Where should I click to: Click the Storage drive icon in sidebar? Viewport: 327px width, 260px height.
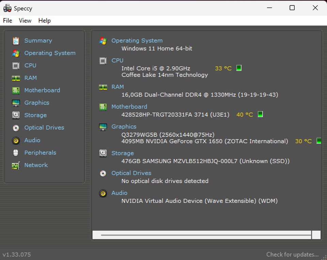pyautogui.click(x=16, y=115)
